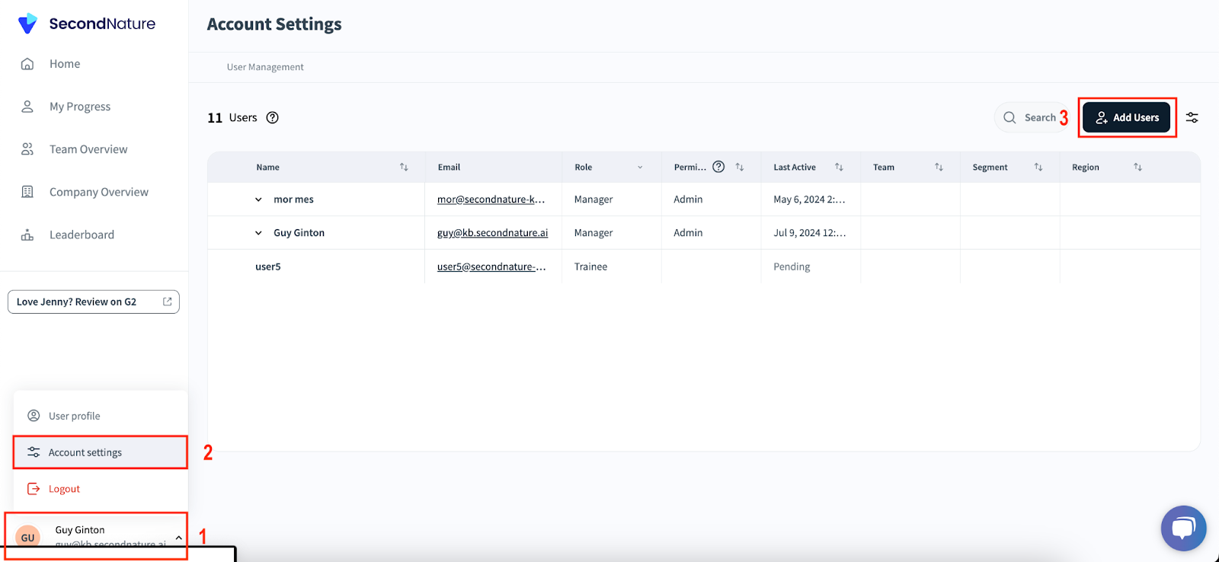Choose Logout from the profile menu

(x=64, y=489)
